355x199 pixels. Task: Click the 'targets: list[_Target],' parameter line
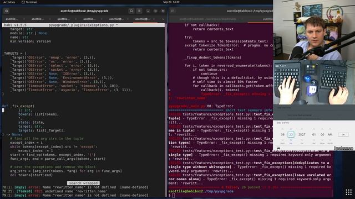42,130
